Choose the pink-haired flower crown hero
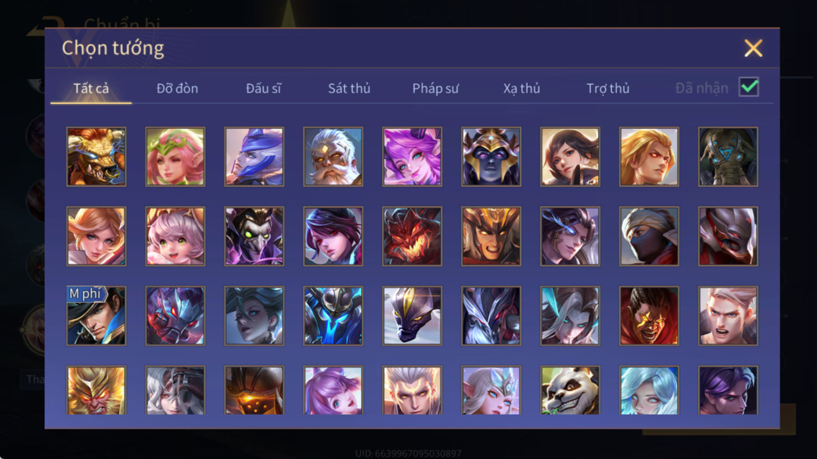817x459 pixels. pos(175,157)
